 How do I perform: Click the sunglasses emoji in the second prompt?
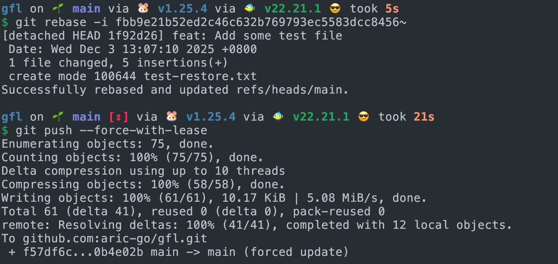pos(364,117)
